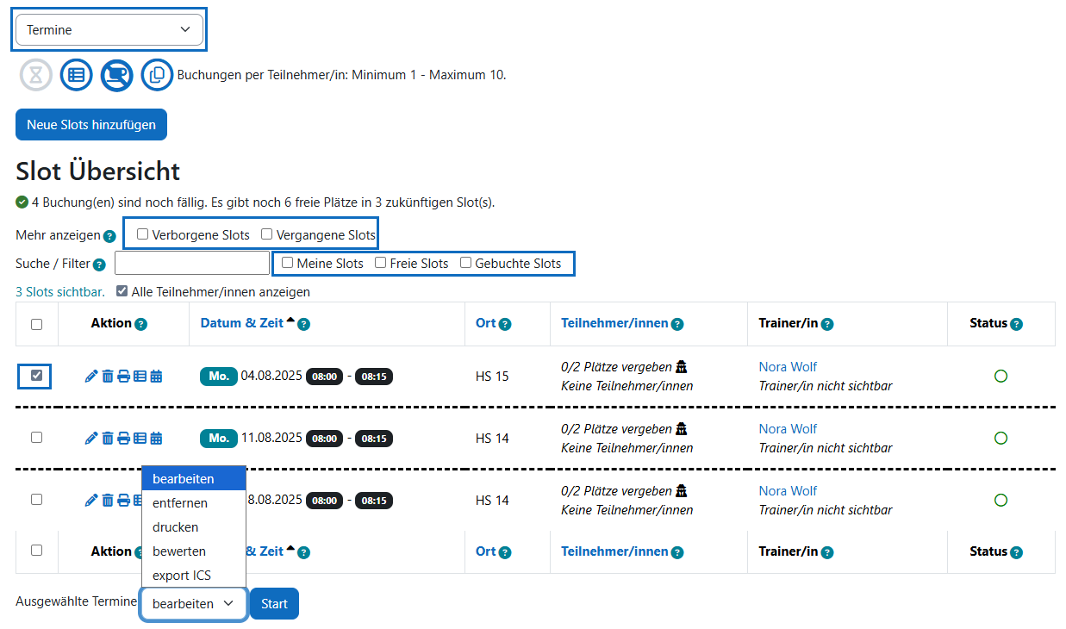This screenshot has width=1066, height=629.
Task: Open help icon beside top Ort header
Action: 505,325
